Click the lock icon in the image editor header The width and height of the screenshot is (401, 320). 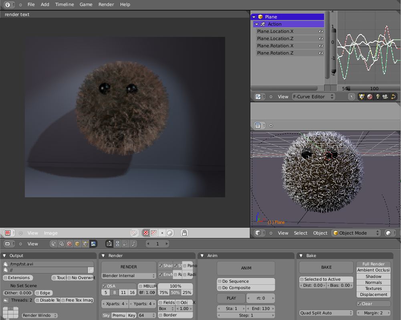184,233
